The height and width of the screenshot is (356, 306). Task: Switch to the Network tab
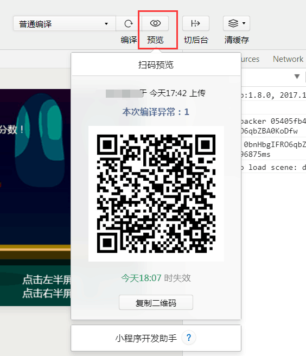pyautogui.click(x=288, y=59)
